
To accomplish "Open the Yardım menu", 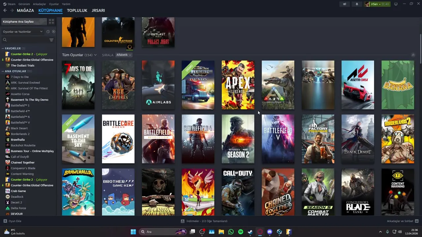I will tap(66, 4).
